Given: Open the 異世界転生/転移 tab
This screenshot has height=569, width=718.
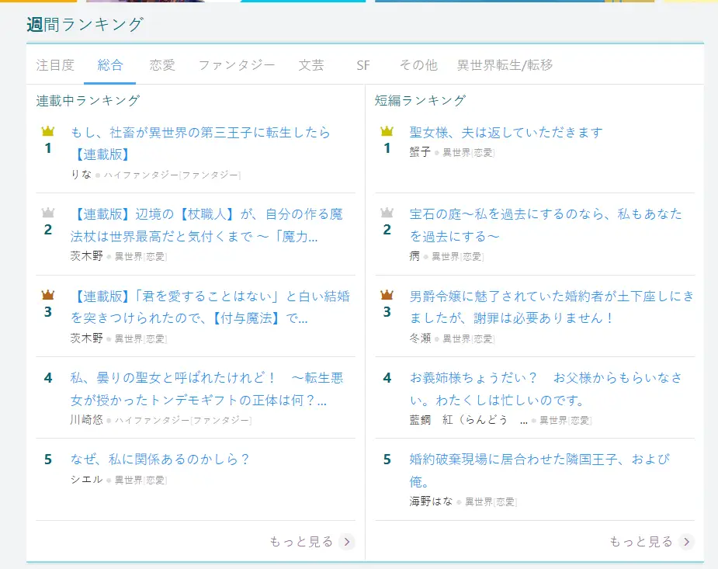Looking at the screenshot, I should click(x=505, y=65).
